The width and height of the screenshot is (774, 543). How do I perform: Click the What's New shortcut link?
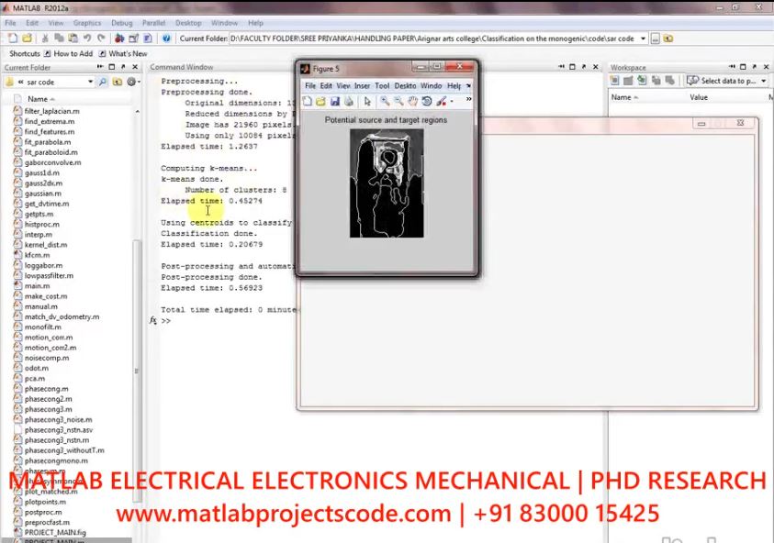coord(128,53)
